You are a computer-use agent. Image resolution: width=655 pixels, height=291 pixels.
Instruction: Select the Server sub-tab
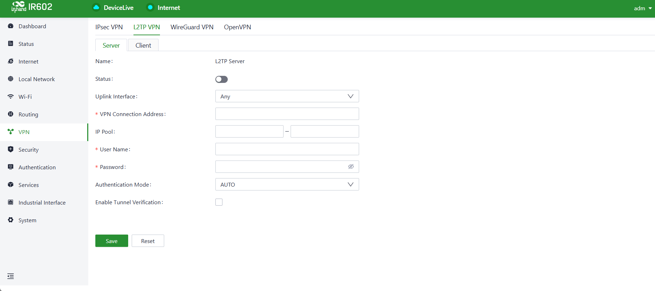click(111, 45)
